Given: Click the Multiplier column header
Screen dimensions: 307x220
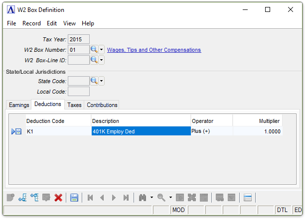Looking at the screenshot, I should coord(257,121).
